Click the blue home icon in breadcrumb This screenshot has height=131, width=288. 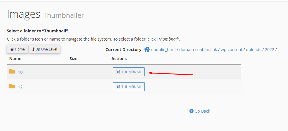(x=147, y=49)
